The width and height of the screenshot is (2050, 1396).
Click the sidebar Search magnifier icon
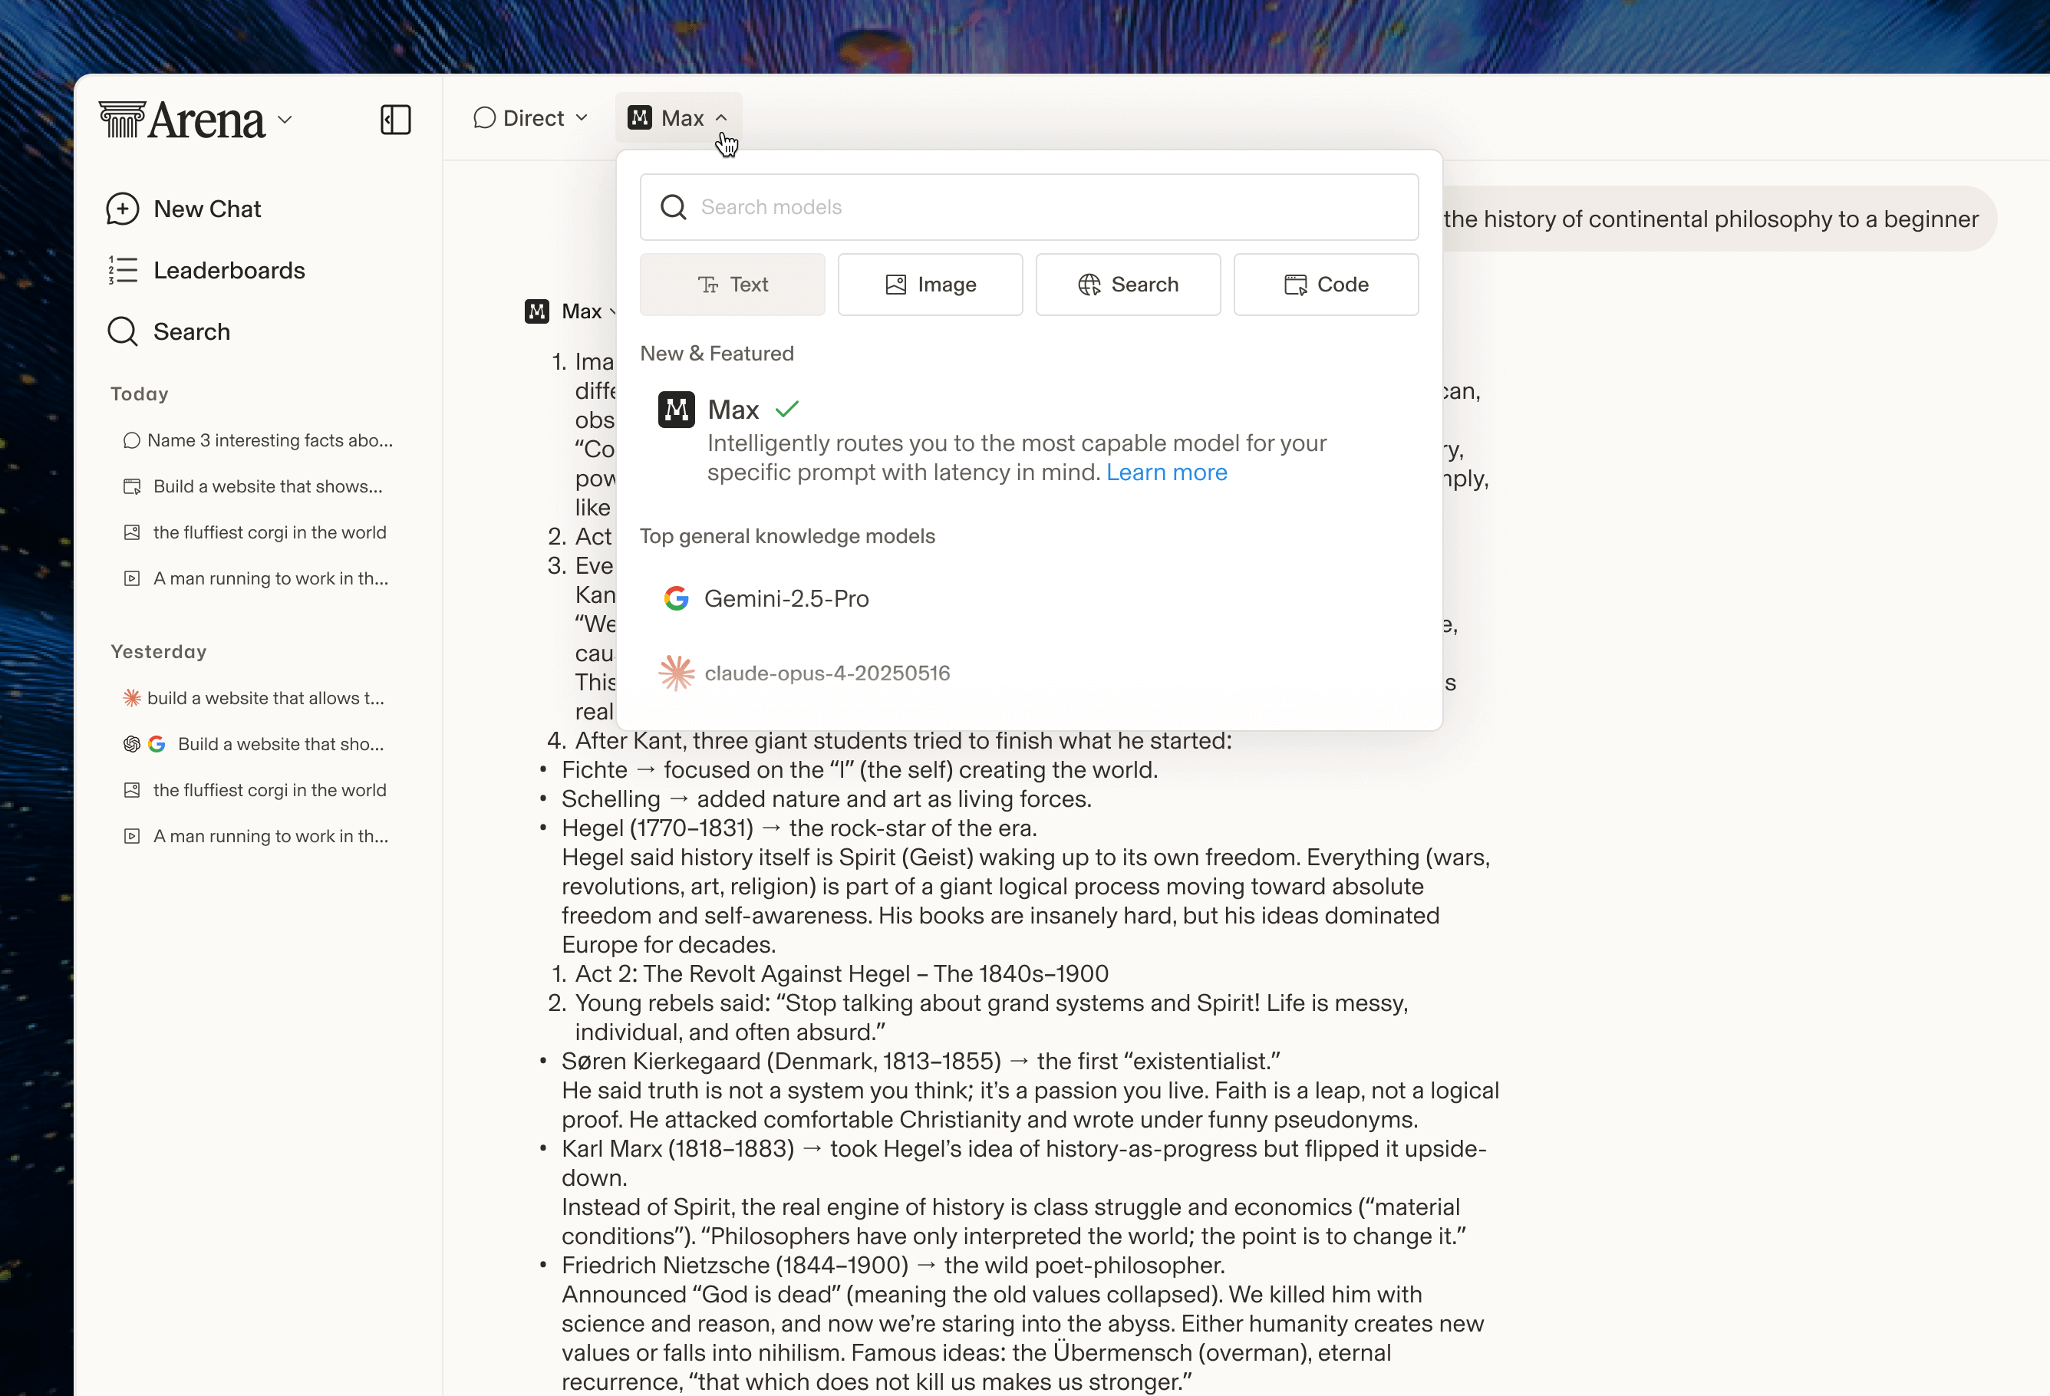123,331
